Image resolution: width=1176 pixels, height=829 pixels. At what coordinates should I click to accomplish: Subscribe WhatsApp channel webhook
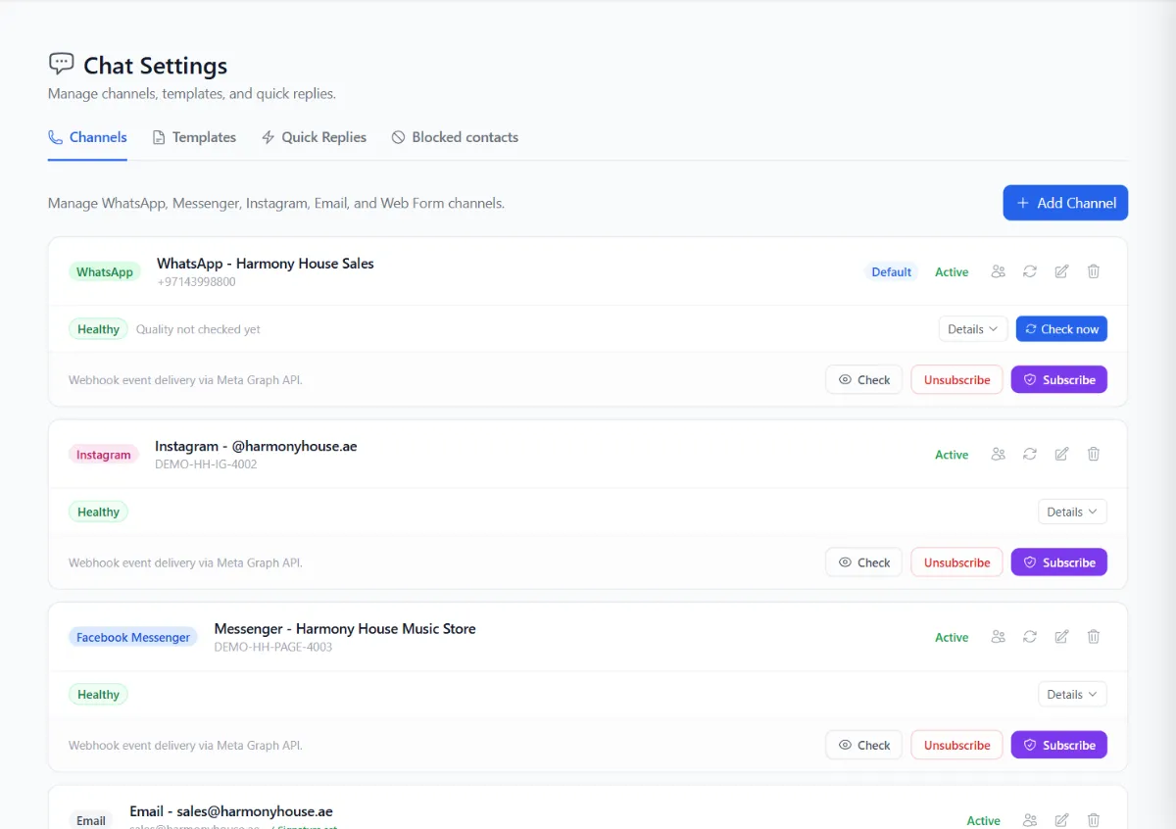(x=1059, y=379)
